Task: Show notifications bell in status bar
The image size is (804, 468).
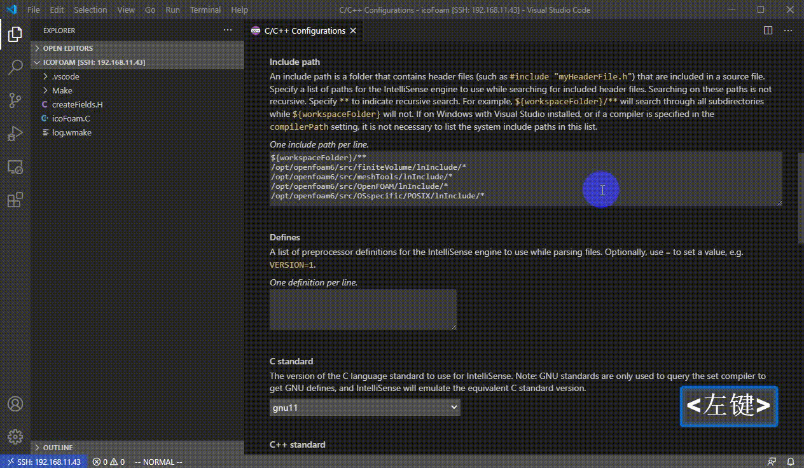Action: tap(790, 462)
